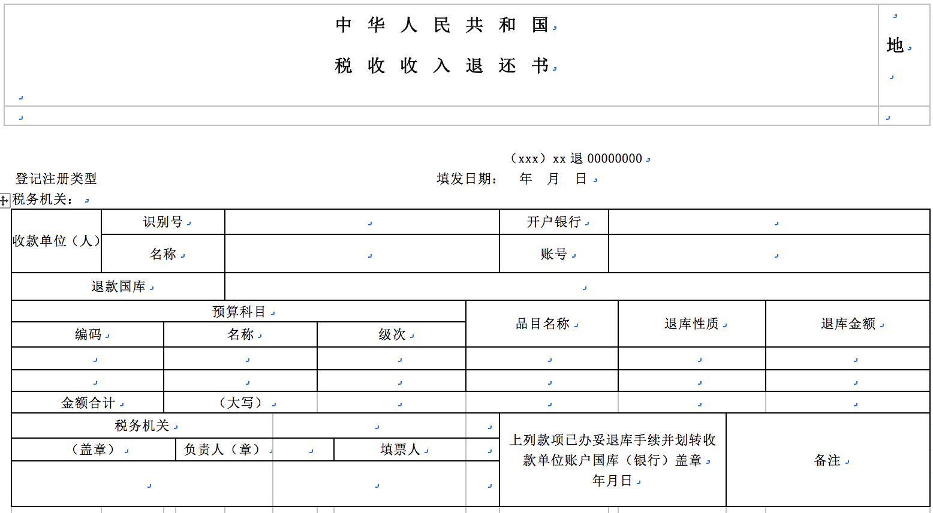Click the 备注 cell
The image size is (933, 513).
pos(827,460)
